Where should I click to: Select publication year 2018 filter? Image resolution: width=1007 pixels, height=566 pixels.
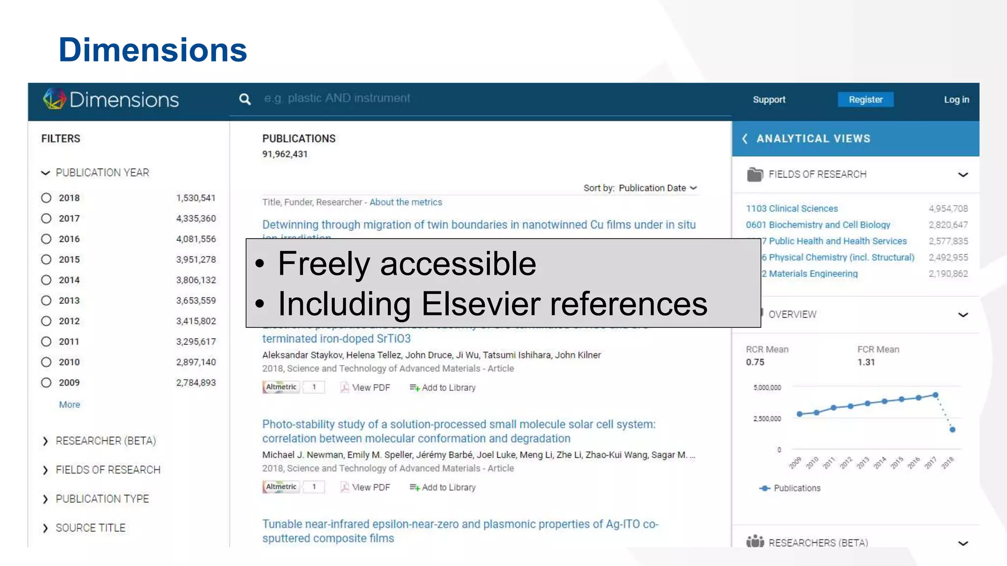[x=46, y=198]
